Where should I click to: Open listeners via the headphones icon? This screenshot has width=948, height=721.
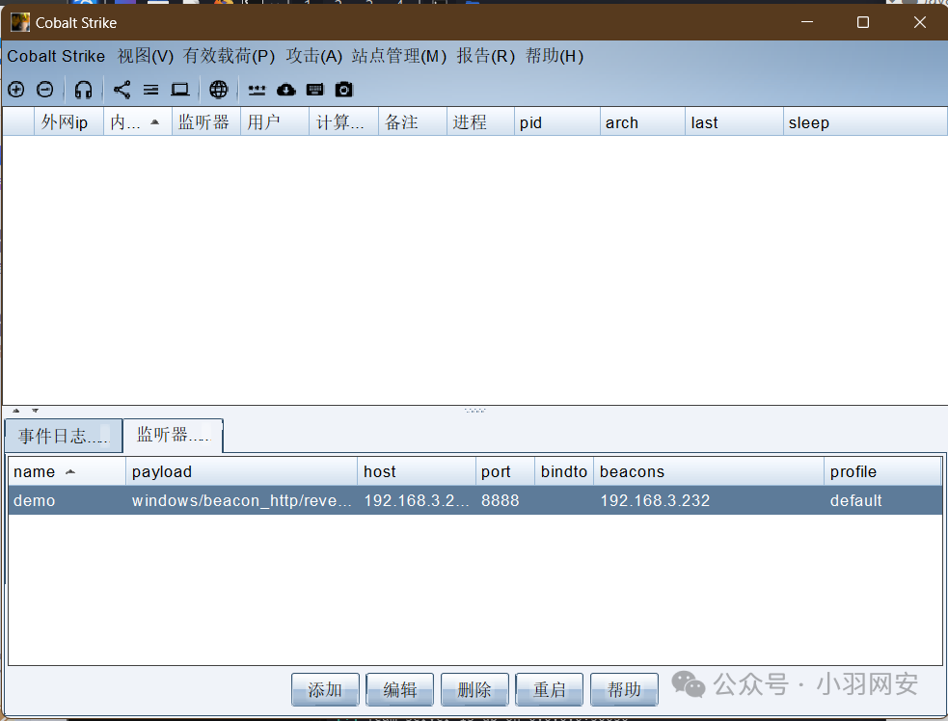point(84,90)
